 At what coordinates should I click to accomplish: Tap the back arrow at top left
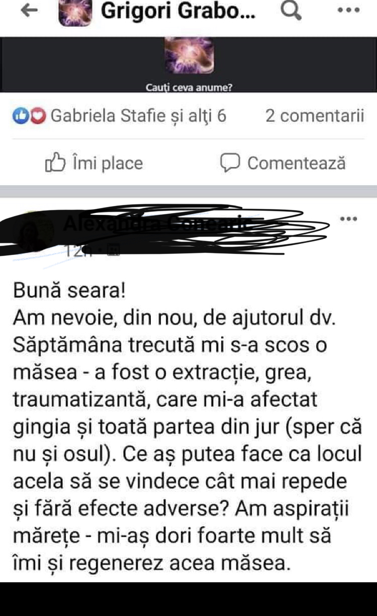[30, 11]
